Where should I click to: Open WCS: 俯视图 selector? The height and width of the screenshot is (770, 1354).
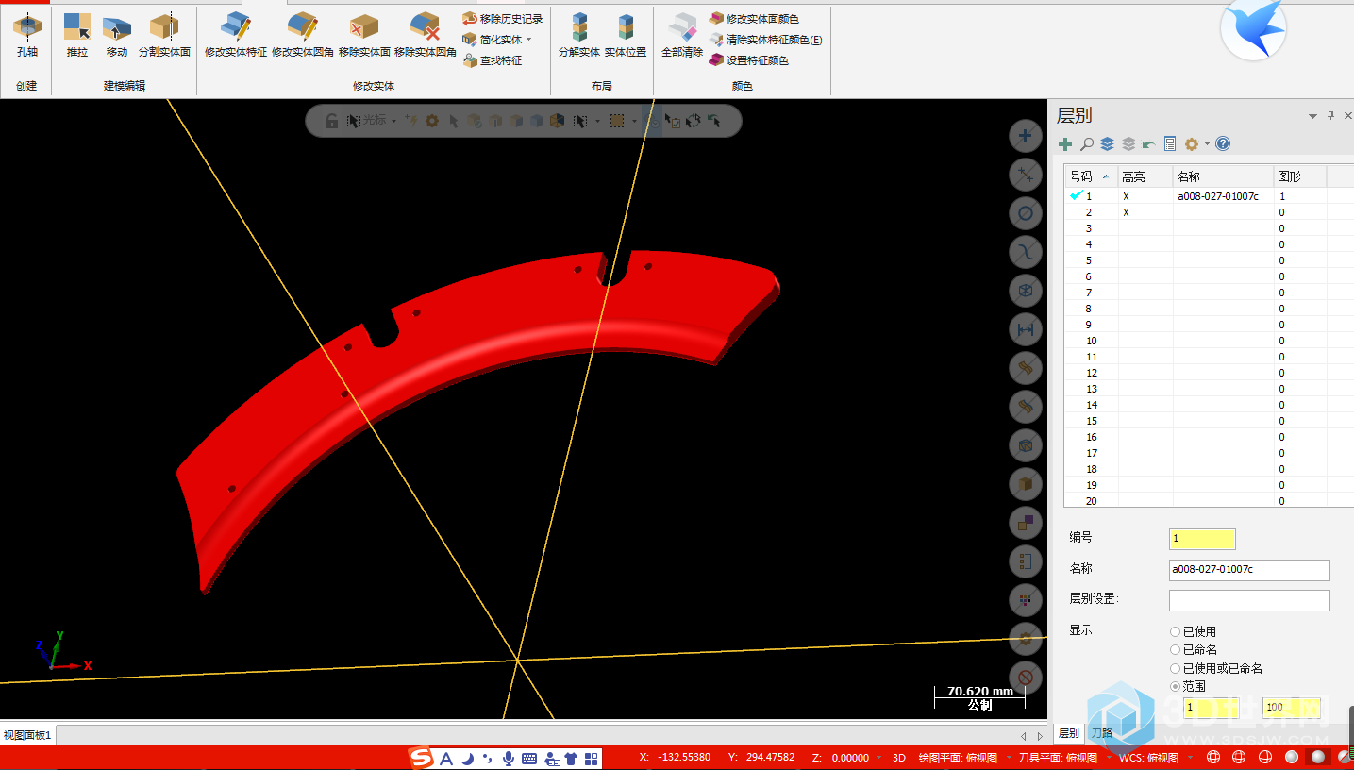[x=1149, y=758]
